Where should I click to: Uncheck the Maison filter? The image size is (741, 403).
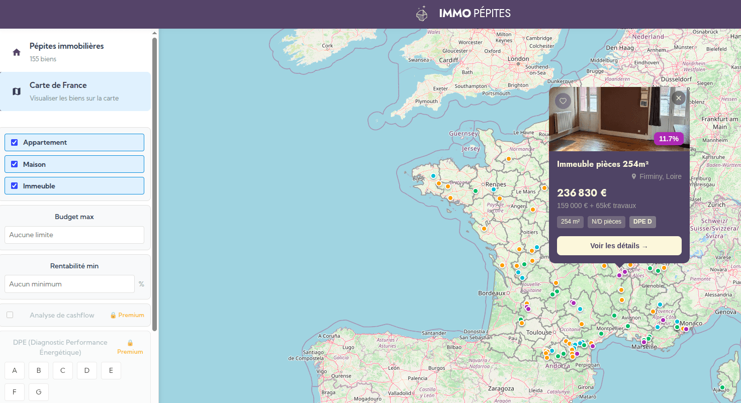pos(15,164)
